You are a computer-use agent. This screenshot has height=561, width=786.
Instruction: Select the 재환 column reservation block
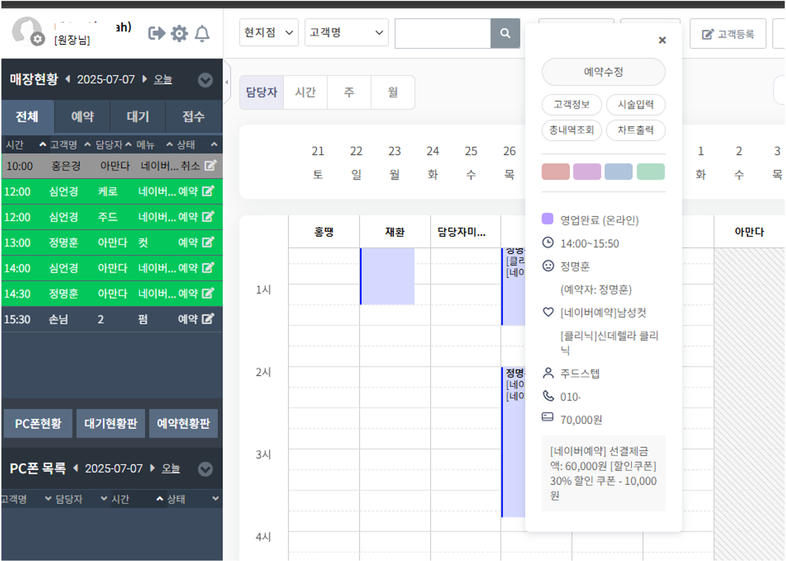click(387, 276)
